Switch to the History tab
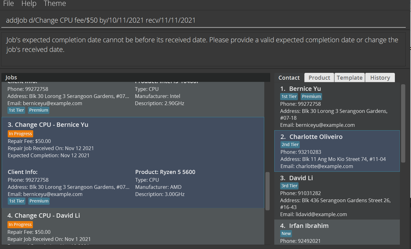This screenshot has height=249, width=411. [x=380, y=78]
